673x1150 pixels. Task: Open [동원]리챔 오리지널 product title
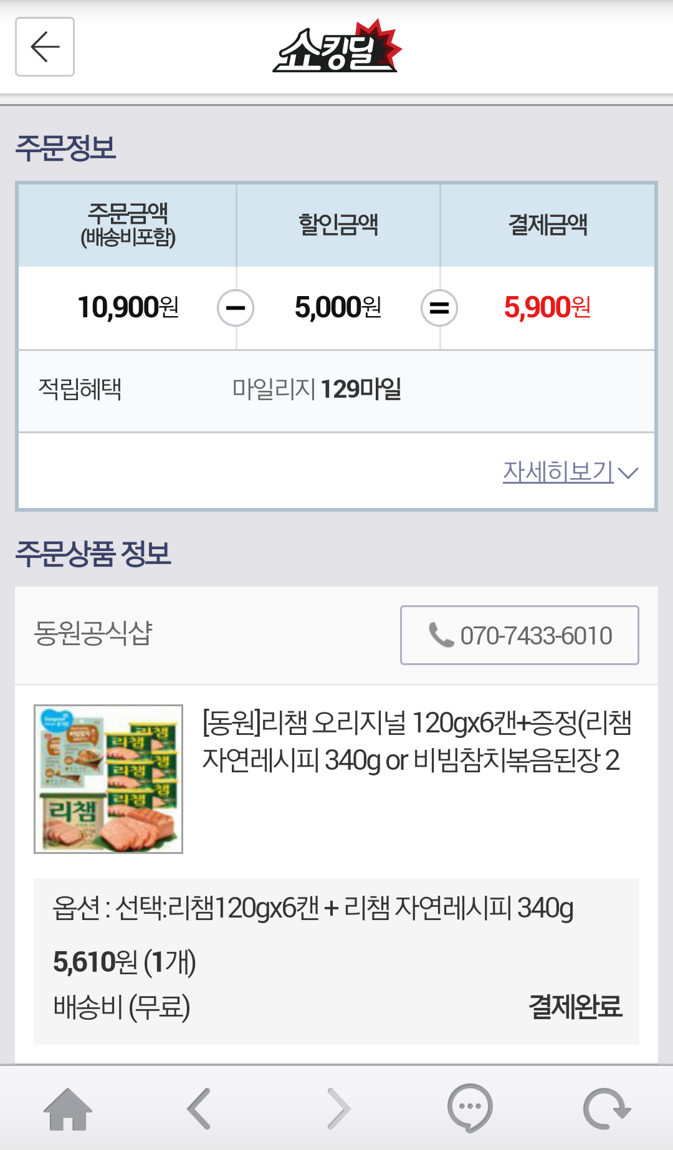pyautogui.click(x=417, y=742)
